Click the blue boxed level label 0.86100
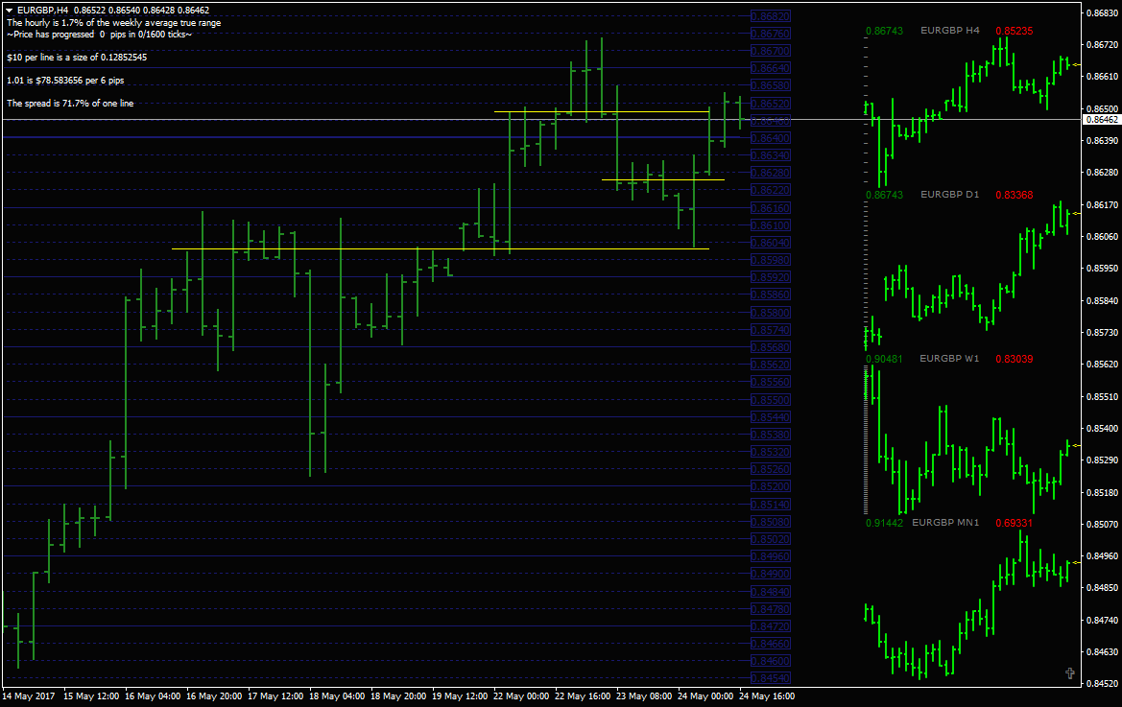Viewport: 1122px width, 707px height. pyautogui.click(x=771, y=225)
